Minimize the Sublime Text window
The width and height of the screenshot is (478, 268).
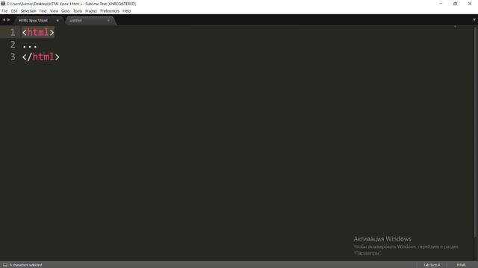441,4
